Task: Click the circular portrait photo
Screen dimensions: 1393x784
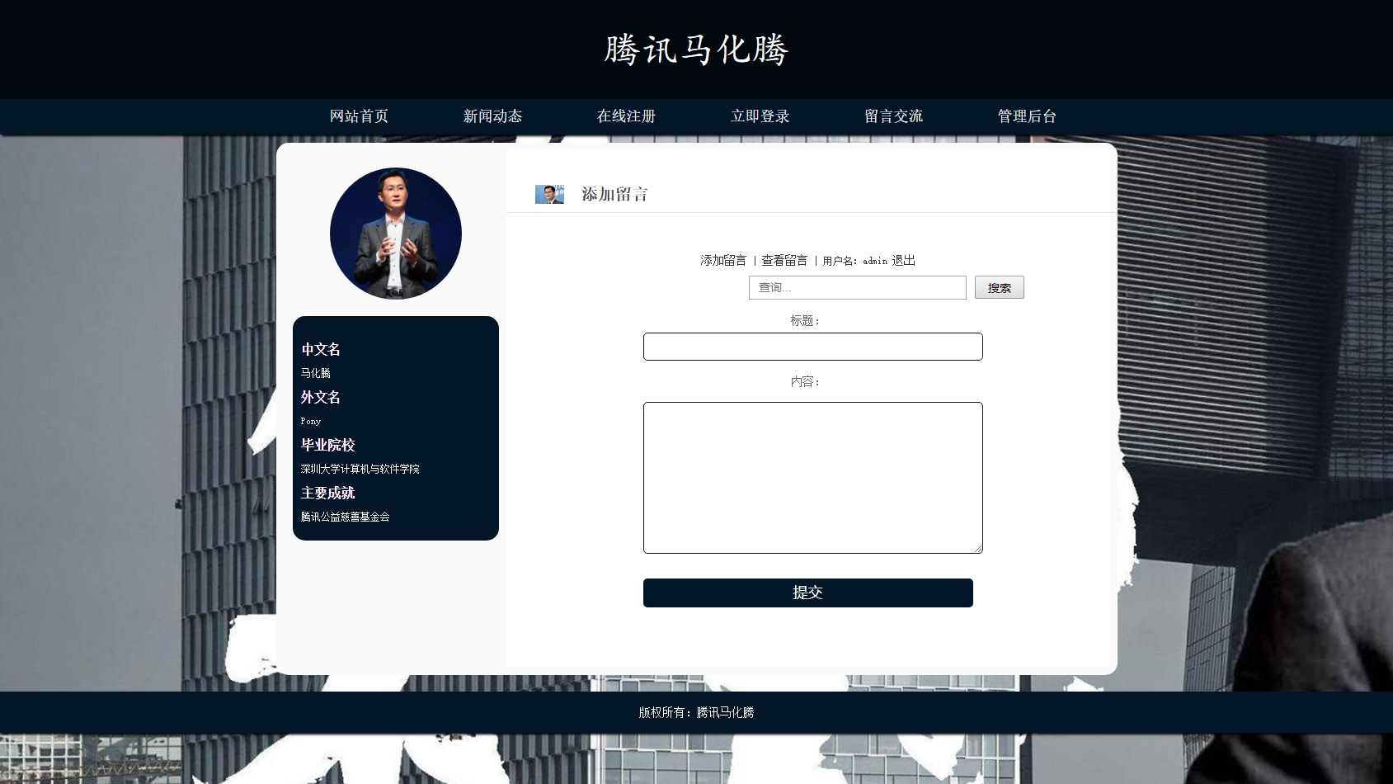Action: coord(396,234)
